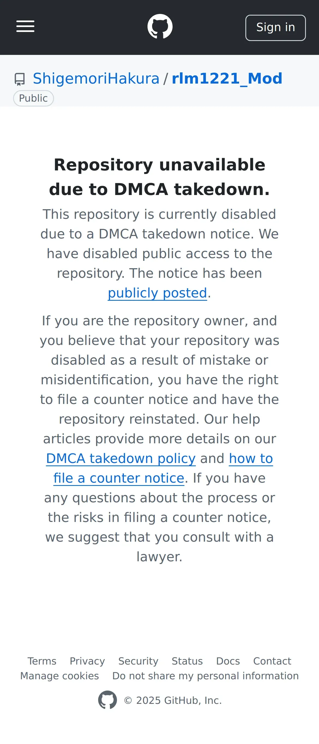The image size is (319, 744).
Task: Click the GitHub Octocat logo in header
Action: point(160,26)
